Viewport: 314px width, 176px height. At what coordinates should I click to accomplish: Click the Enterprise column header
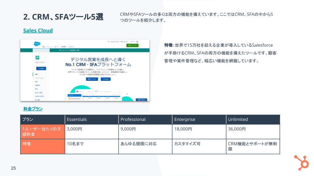coord(199,120)
